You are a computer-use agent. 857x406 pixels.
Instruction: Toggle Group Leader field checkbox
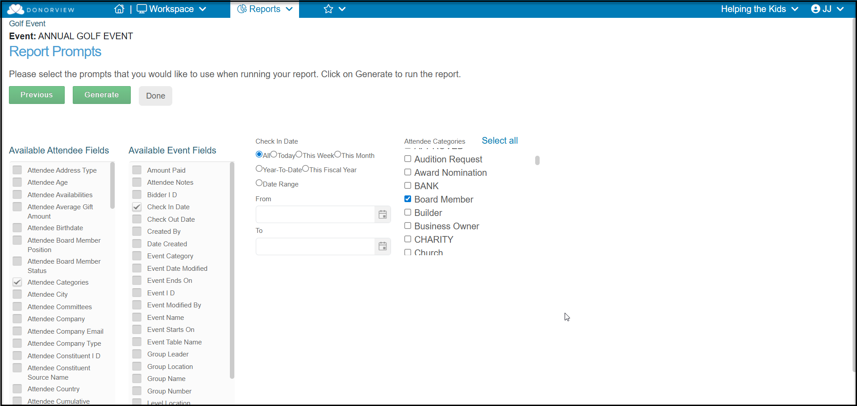click(x=137, y=354)
